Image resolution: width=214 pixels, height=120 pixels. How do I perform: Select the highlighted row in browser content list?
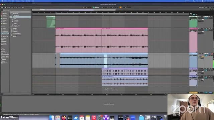coord(20,17)
